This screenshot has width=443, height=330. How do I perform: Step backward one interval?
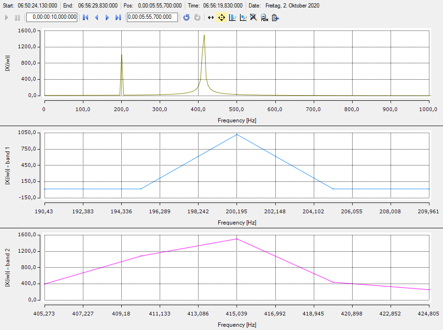click(x=96, y=17)
